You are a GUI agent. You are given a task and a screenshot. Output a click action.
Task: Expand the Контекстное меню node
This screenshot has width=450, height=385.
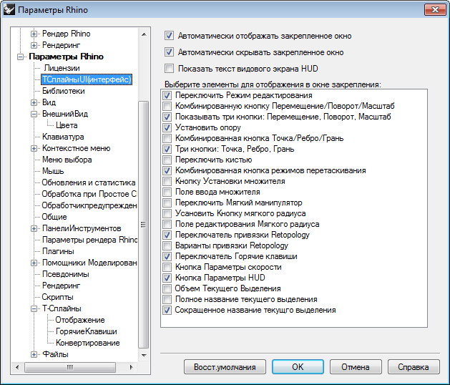pyautogui.click(x=34, y=148)
